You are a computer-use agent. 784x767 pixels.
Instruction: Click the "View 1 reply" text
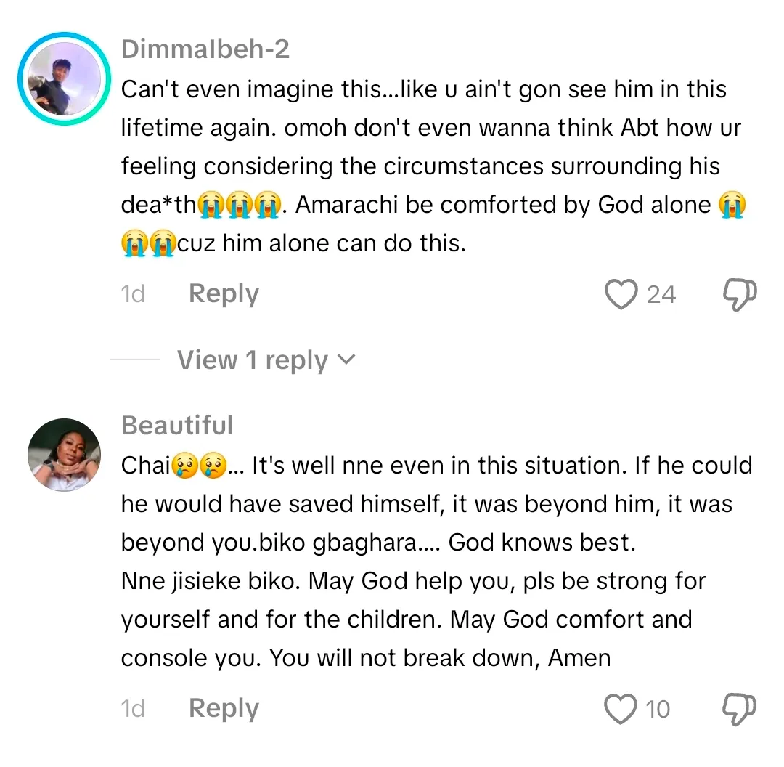tap(252, 360)
